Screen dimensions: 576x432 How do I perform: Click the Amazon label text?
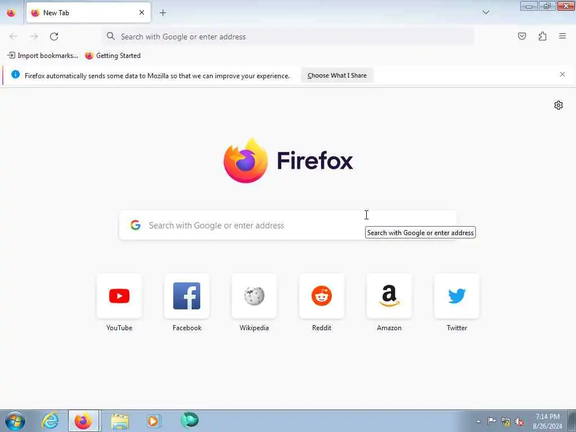point(389,328)
